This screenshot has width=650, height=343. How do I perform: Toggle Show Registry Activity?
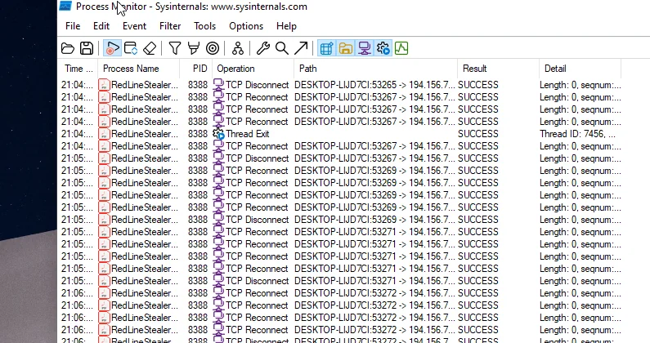(x=326, y=48)
